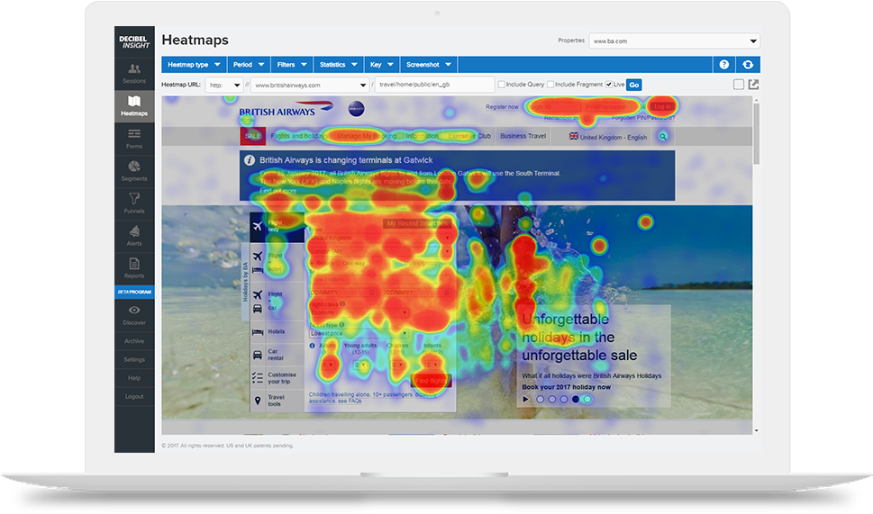
Task: Click the help question mark icon
Action: pos(723,65)
